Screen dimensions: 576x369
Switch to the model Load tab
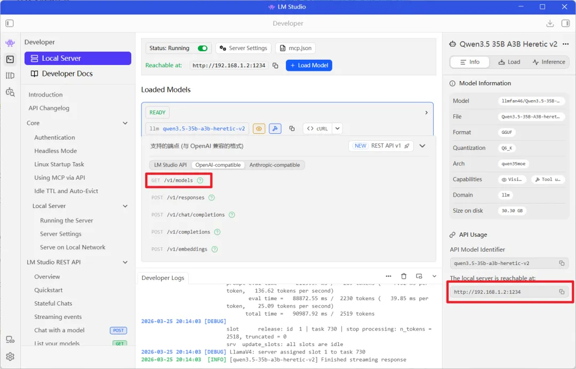point(509,62)
